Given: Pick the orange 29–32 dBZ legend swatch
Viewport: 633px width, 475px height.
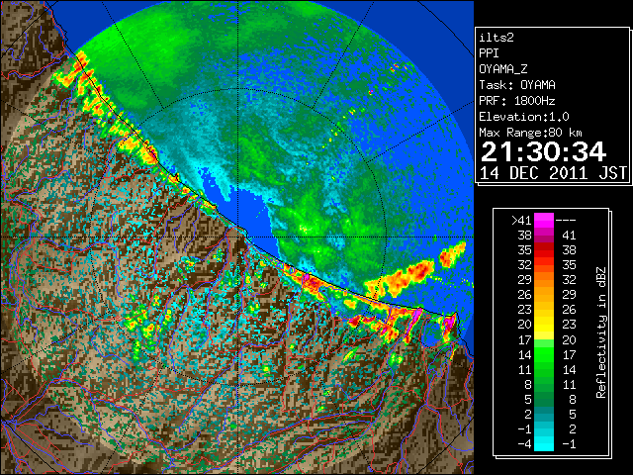Looking at the screenshot, I should click(544, 280).
